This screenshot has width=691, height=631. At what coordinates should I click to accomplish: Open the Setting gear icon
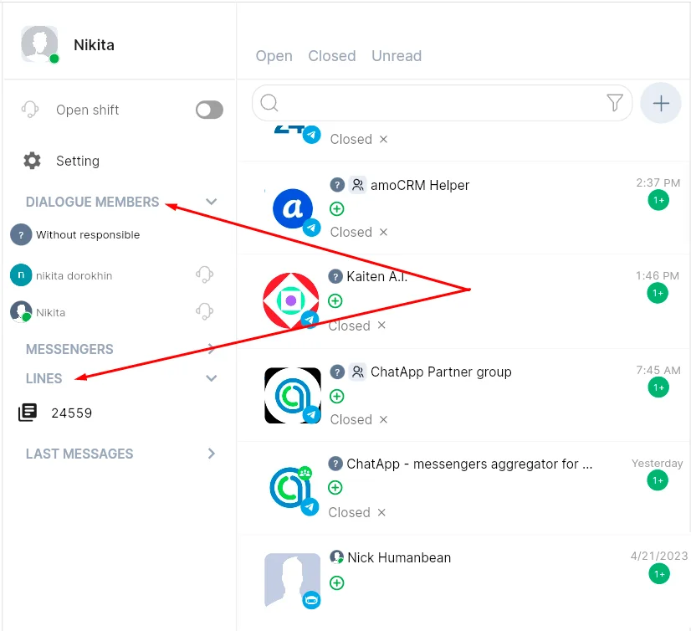[x=32, y=161]
